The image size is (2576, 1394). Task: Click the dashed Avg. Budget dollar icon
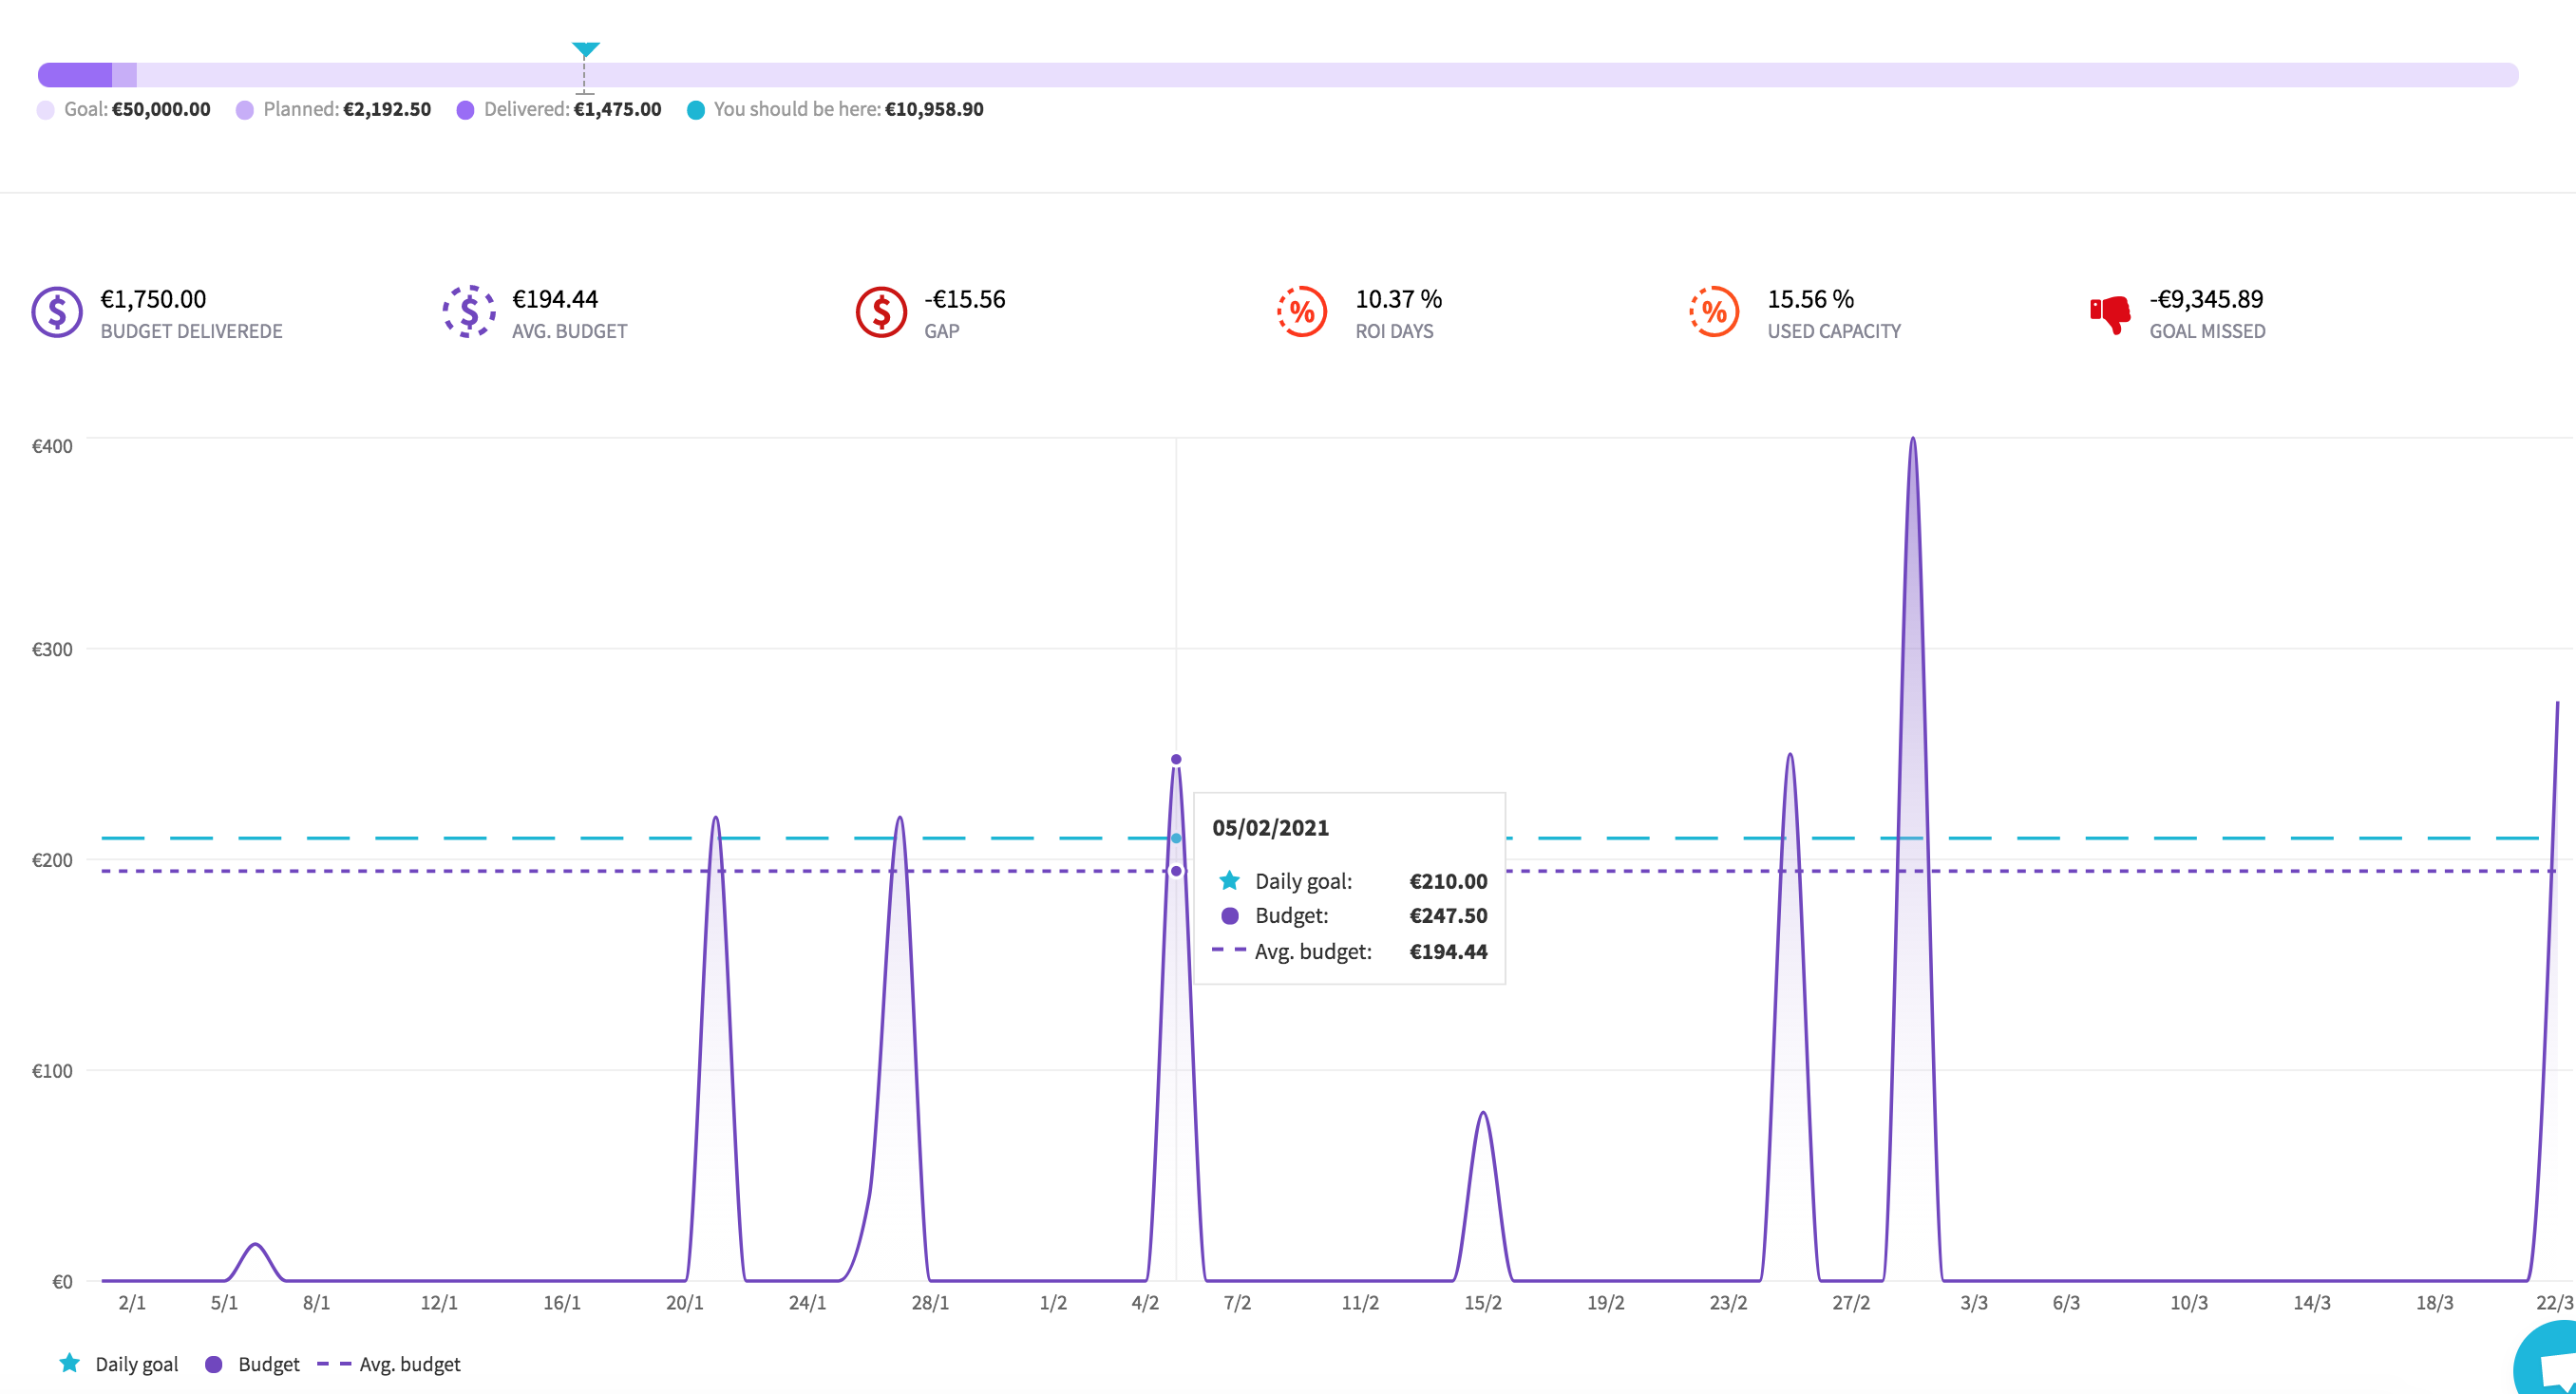click(469, 312)
